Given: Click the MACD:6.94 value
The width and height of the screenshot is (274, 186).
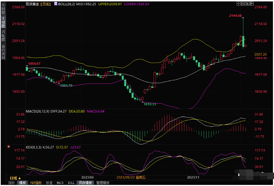Looking at the screenshot, I should (96, 111).
